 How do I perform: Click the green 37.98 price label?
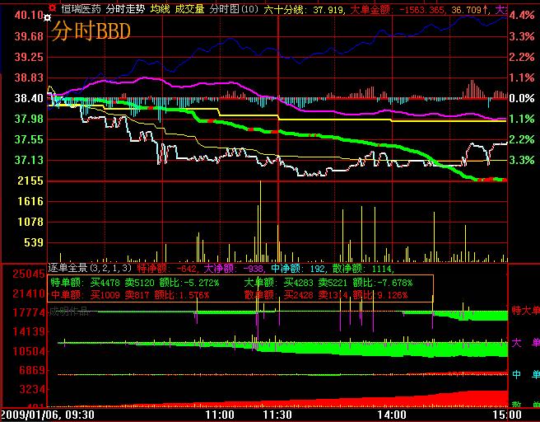pos(29,119)
